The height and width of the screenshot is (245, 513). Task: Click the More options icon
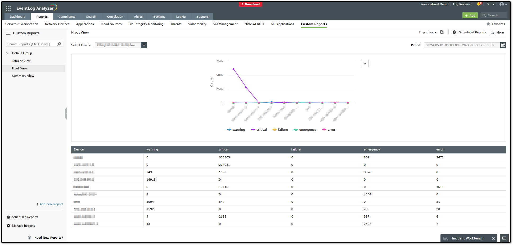(492, 32)
